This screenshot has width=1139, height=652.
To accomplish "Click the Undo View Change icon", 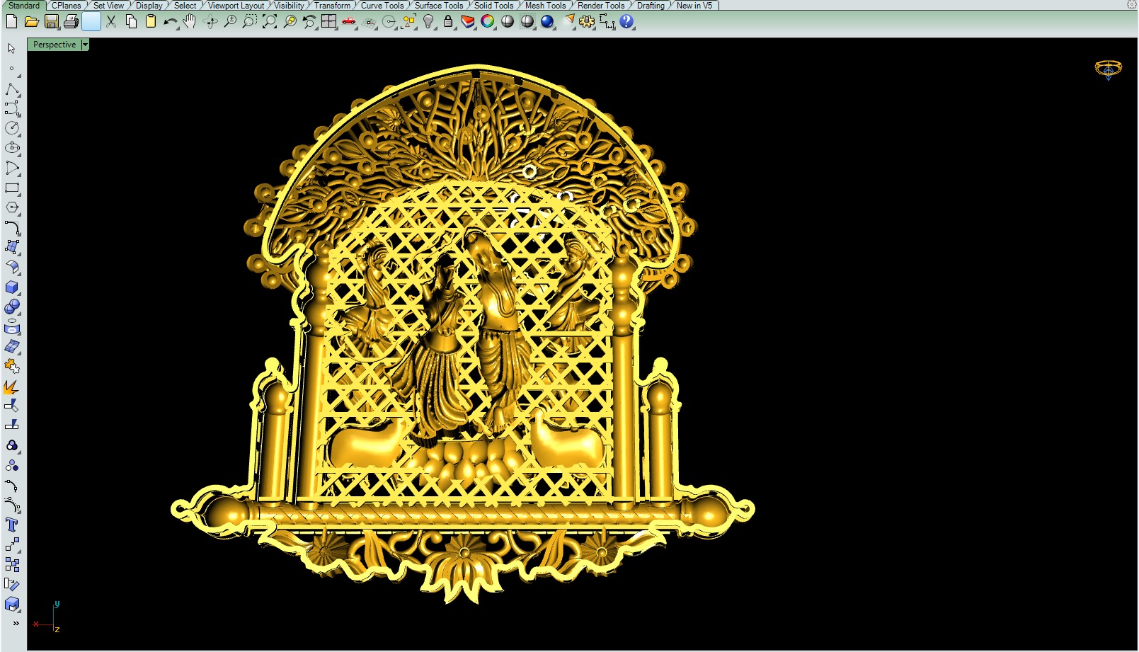I will (309, 22).
